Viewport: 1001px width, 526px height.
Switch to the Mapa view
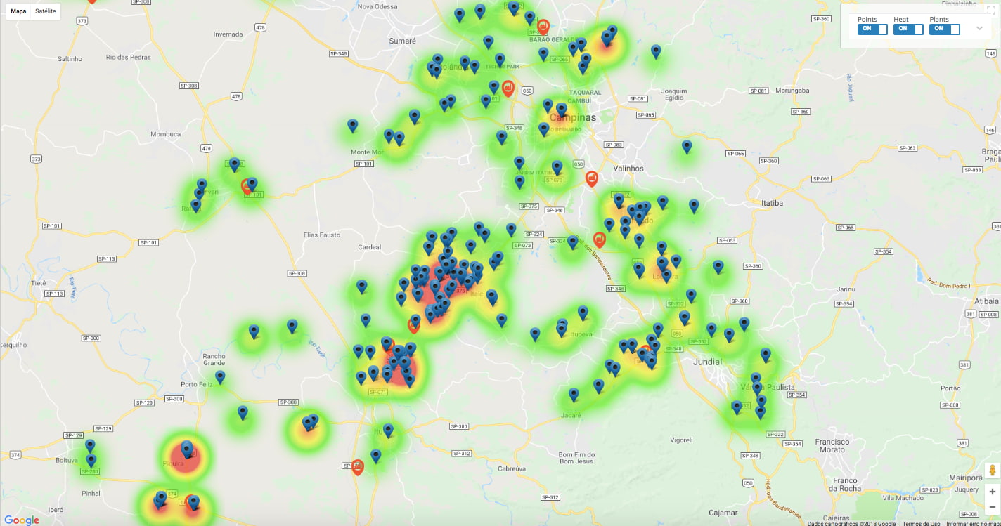(x=18, y=11)
